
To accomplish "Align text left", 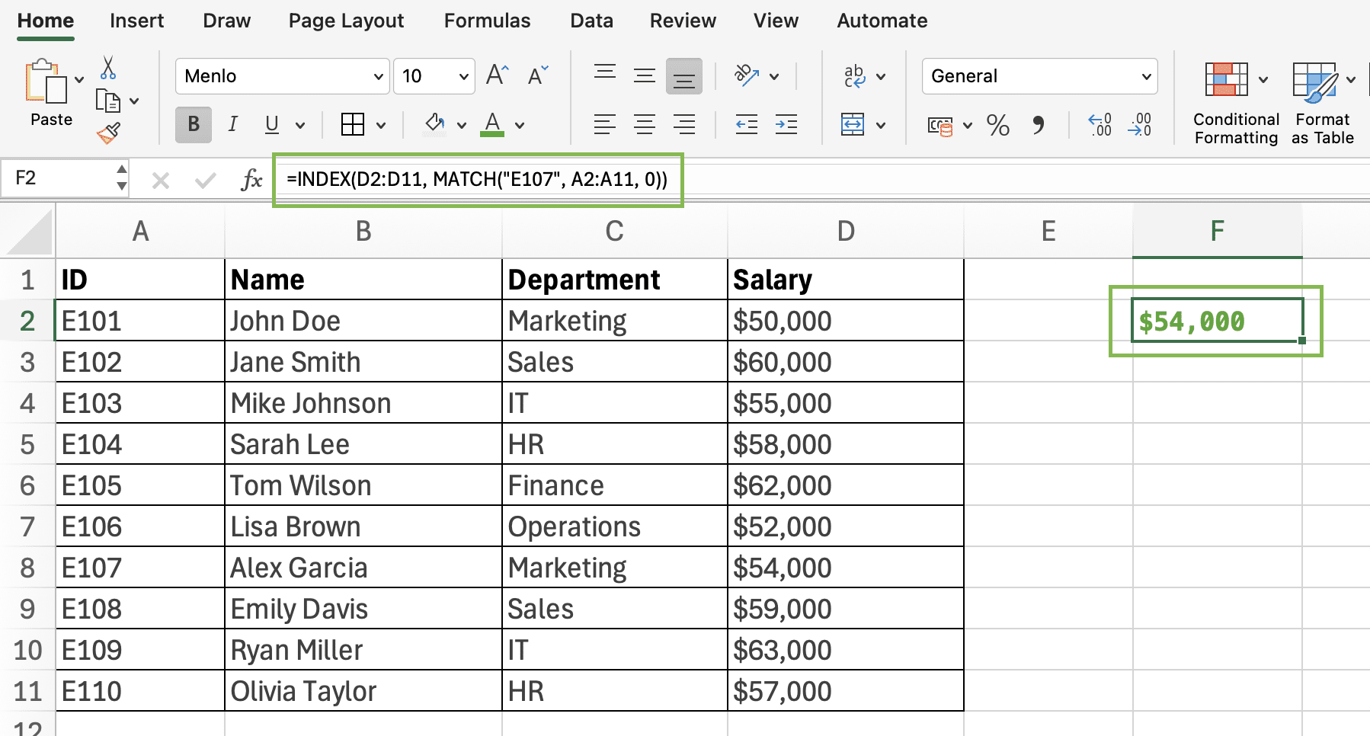I will 605,124.
